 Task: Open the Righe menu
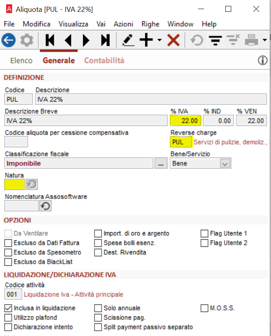[x=150, y=24]
